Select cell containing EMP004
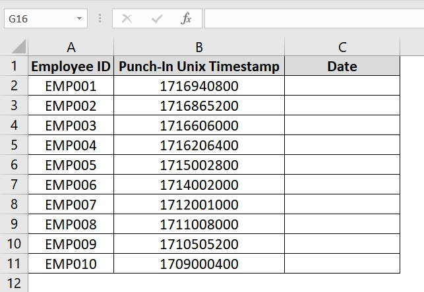 point(71,144)
